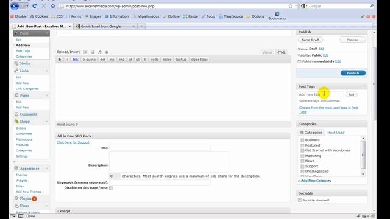
Task: Click the SEO Pack Title field
Action: tap(160, 148)
